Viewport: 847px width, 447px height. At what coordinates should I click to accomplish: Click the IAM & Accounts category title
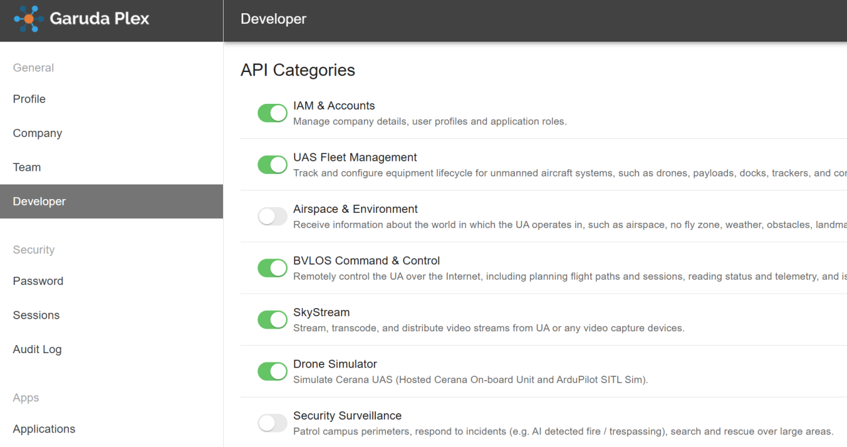[x=334, y=106]
